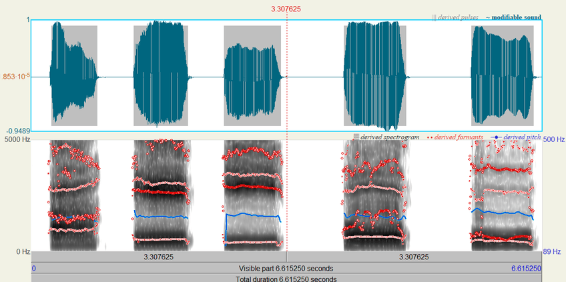This screenshot has height=282, width=566.
Task: Click inside the second waveform burst
Action: tap(161, 75)
